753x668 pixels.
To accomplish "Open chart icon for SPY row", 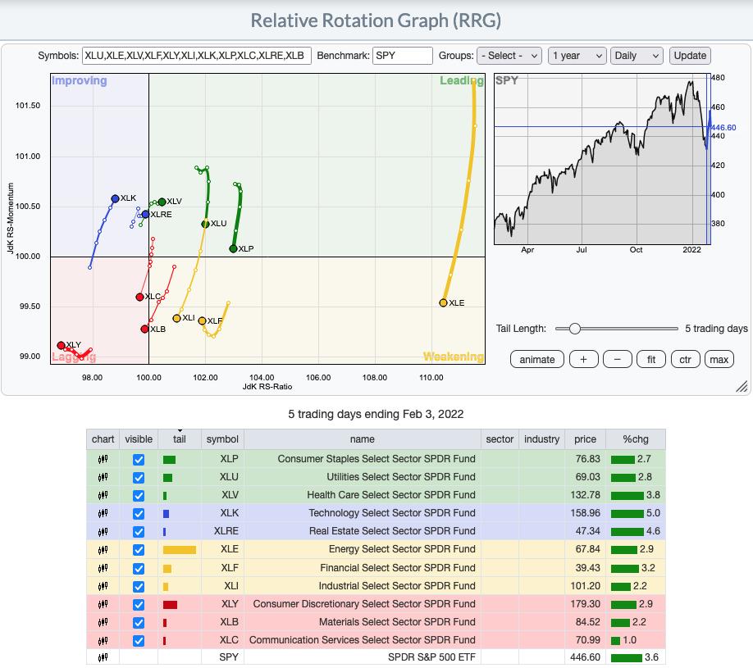I will click(103, 657).
